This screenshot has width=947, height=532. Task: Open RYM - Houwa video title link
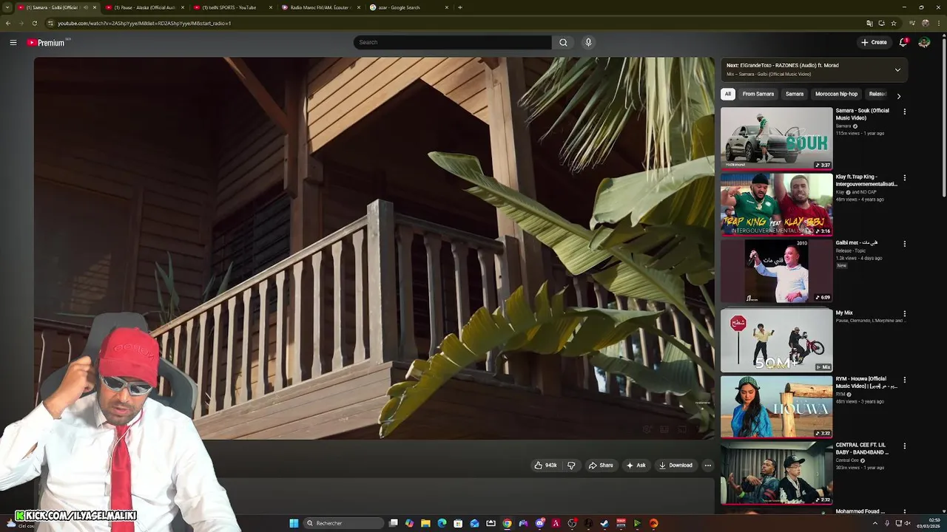tap(866, 382)
